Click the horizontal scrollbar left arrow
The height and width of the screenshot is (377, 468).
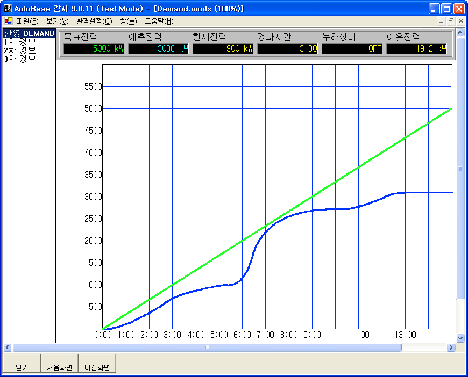7,347
